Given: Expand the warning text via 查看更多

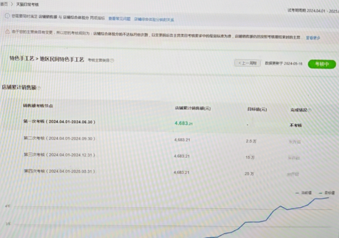Looking at the screenshot, I should (x=313, y=38).
